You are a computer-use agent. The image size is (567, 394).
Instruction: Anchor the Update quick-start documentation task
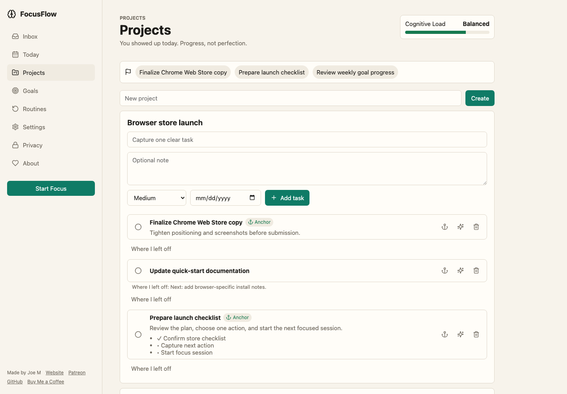[445, 271]
